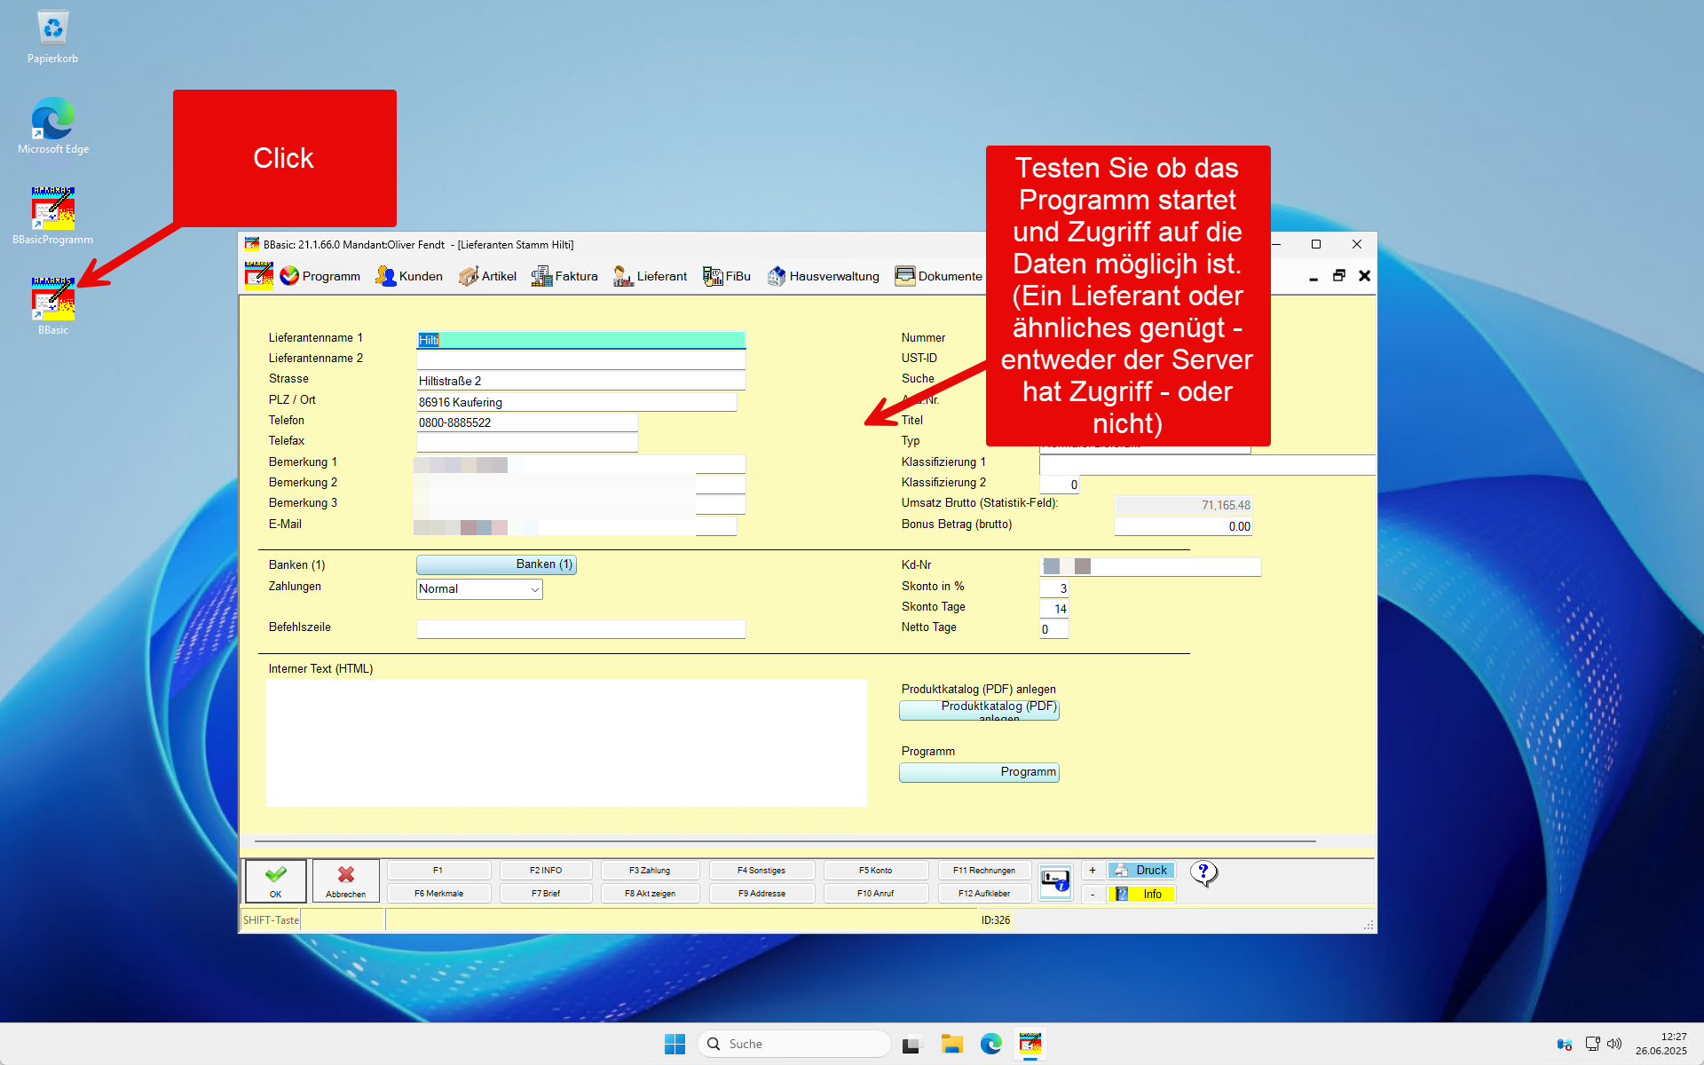Click the Interner Text (HTML) text area
The image size is (1704, 1065).
(x=566, y=743)
